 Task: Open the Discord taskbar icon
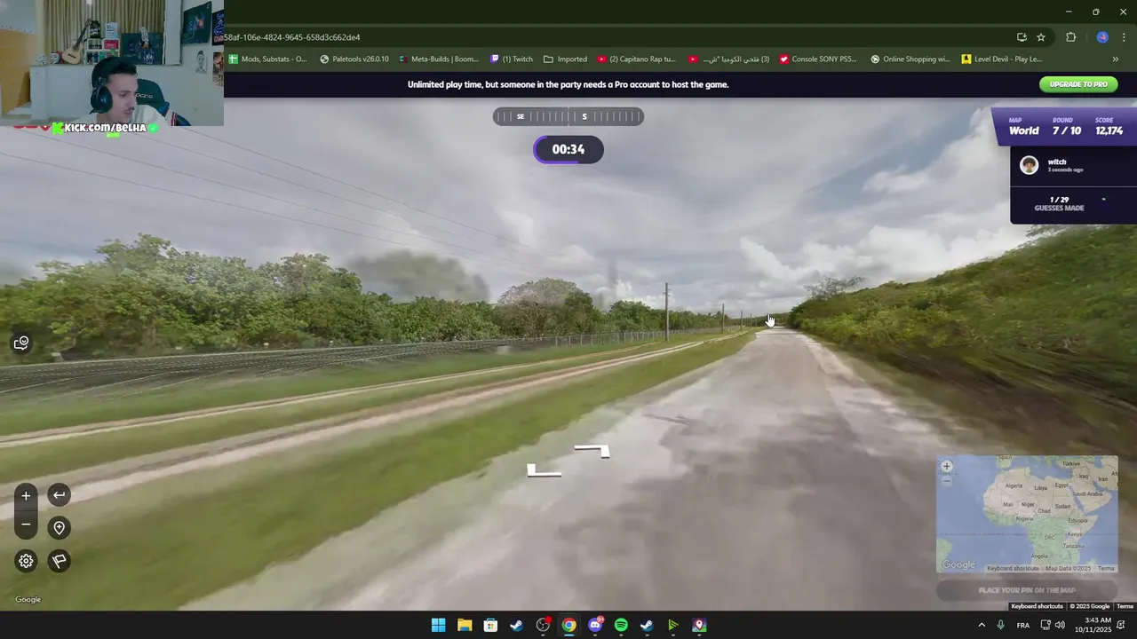coord(595,625)
